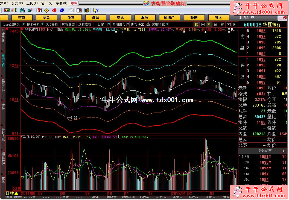Toggle the 移 move button
The height and width of the screenshot is (200, 289).
(222, 25)
